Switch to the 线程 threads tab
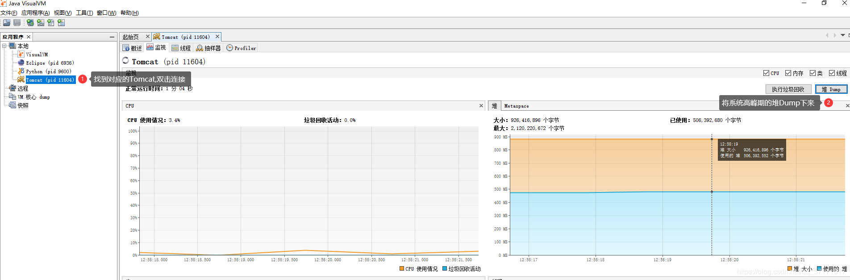Screen dimensions: 850x280 pyautogui.click(x=181, y=48)
